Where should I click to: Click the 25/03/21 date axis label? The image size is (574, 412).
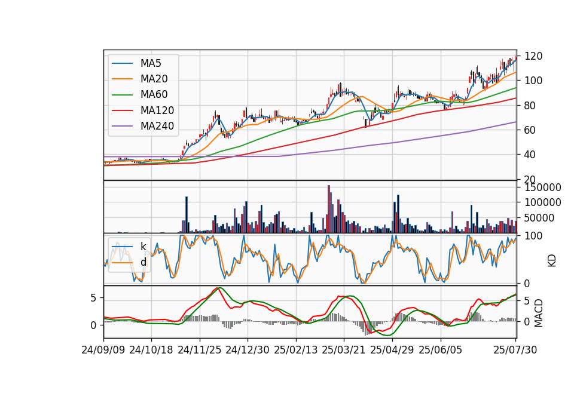coord(344,350)
